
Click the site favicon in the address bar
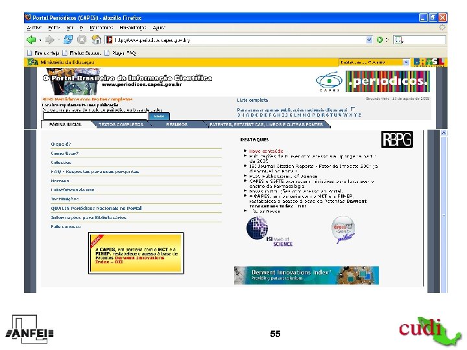pyautogui.click(x=110, y=40)
